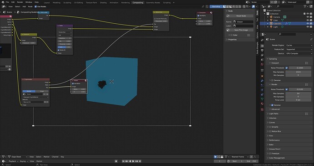Toggle Use Alpha on the Viewer node
314x166 pixels.
pos(73,83)
